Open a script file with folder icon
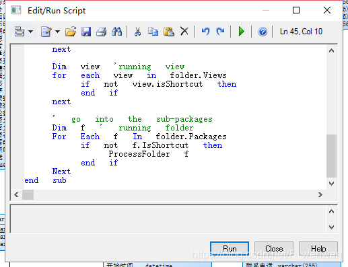 71,32
